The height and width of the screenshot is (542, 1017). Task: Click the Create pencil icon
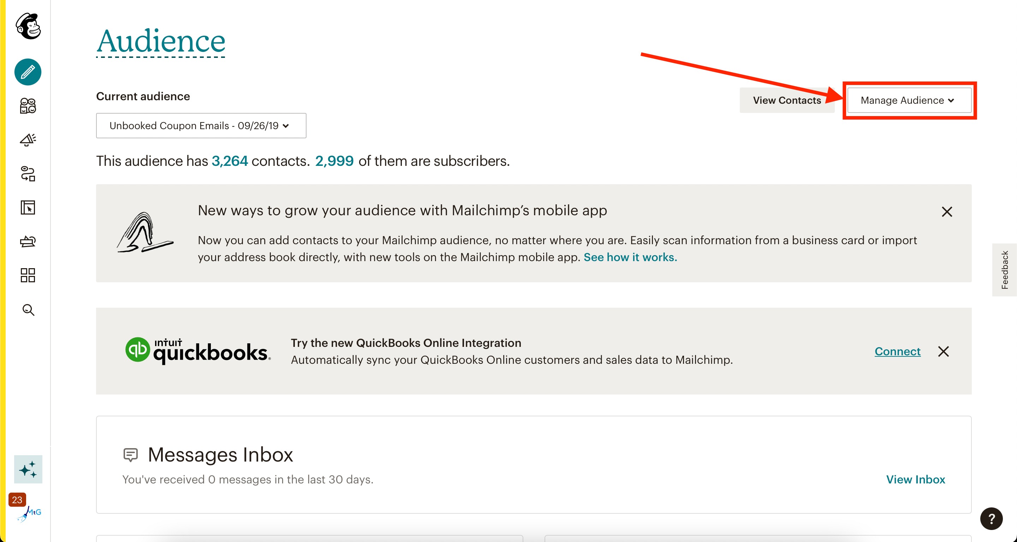point(28,72)
